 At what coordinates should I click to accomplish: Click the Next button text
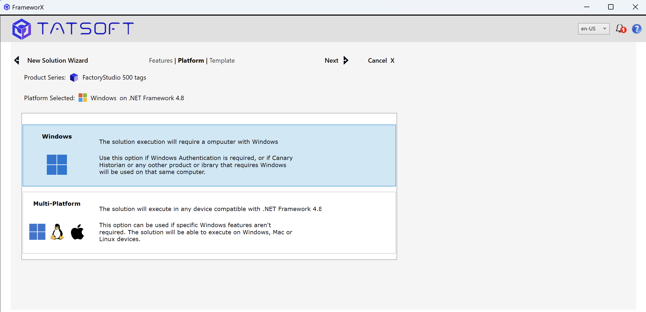point(331,61)
